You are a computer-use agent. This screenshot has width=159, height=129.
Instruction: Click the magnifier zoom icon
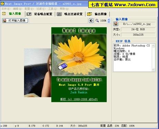pyautogui.click(x=97, y=21)
